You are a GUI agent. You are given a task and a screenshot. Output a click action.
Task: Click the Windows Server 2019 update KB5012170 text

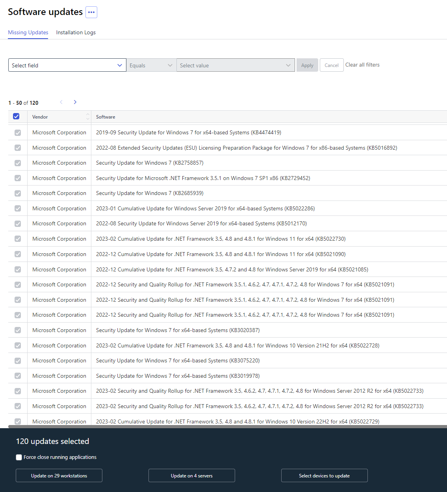(x=201, y=224)
